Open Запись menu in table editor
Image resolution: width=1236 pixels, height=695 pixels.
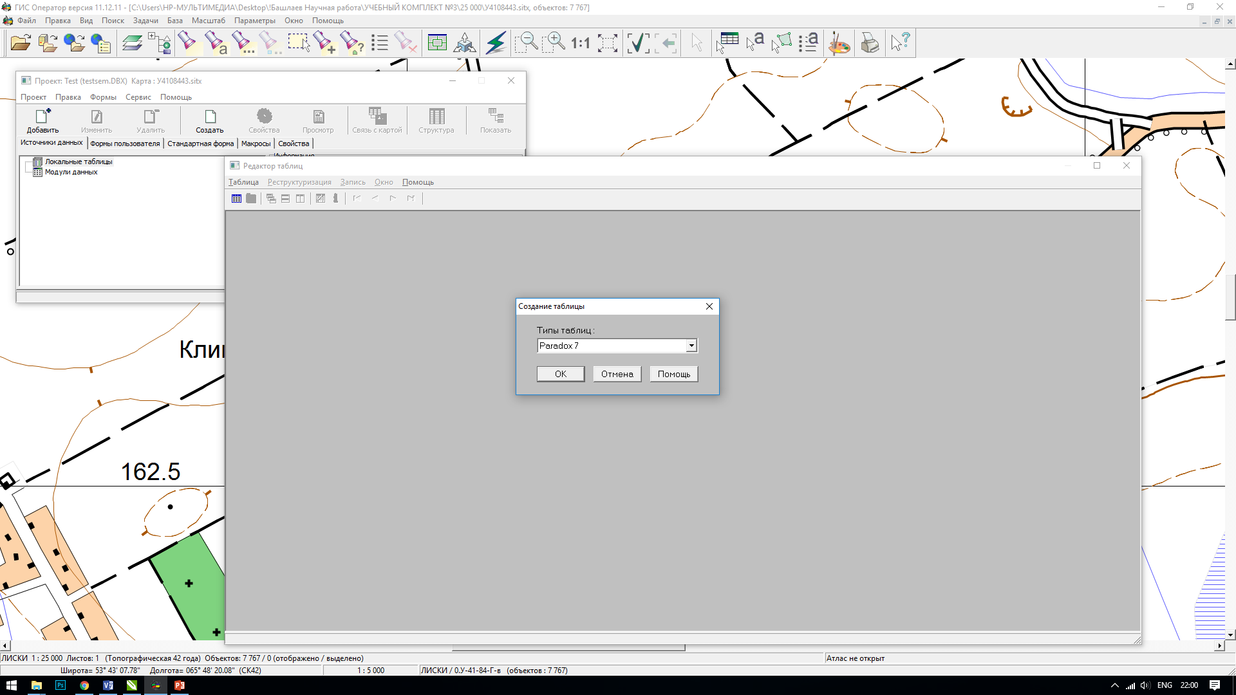(x=351, y=181)
